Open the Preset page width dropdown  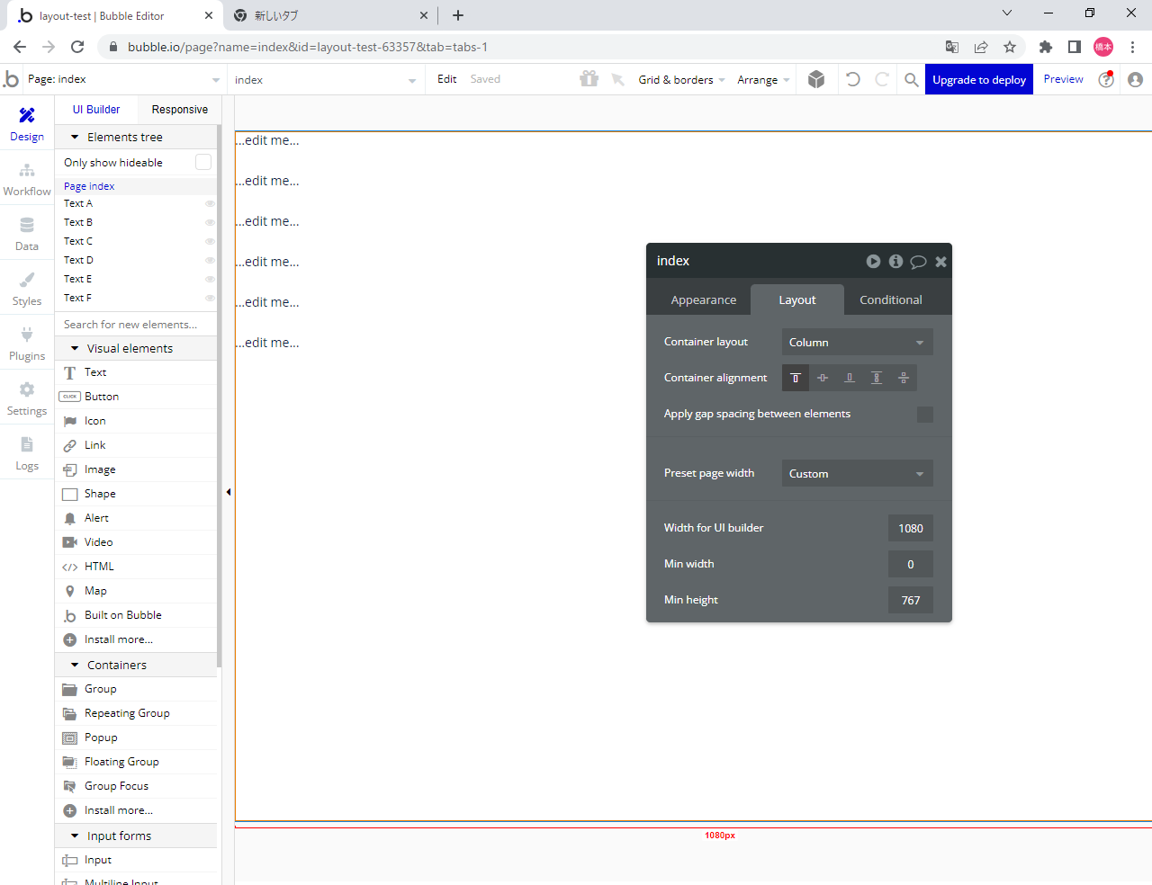tap(857, 473)
